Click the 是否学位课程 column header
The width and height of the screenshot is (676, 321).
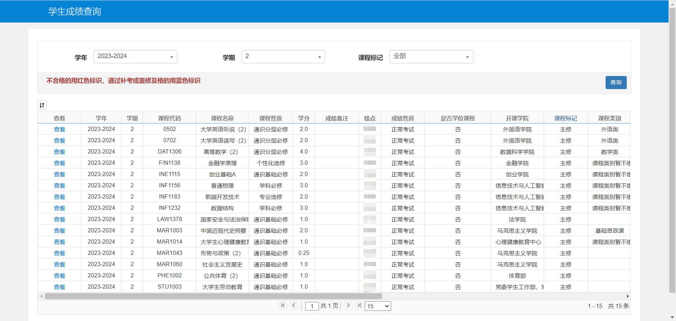(x=458, y=118)
